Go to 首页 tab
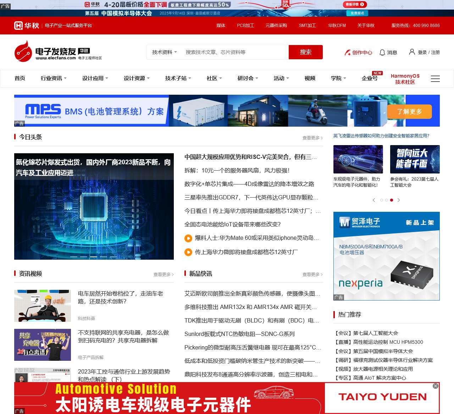The height and width of the screenshot is (414, 454). coord(20,78)
